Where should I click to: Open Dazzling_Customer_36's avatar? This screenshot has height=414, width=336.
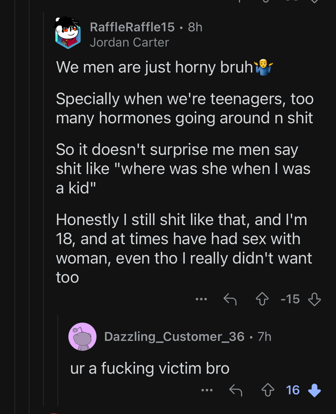click(x=82, y=337)
